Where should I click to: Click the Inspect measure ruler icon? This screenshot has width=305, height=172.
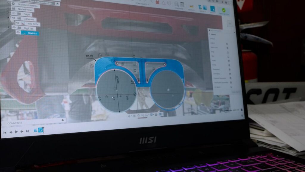point(191,6)
